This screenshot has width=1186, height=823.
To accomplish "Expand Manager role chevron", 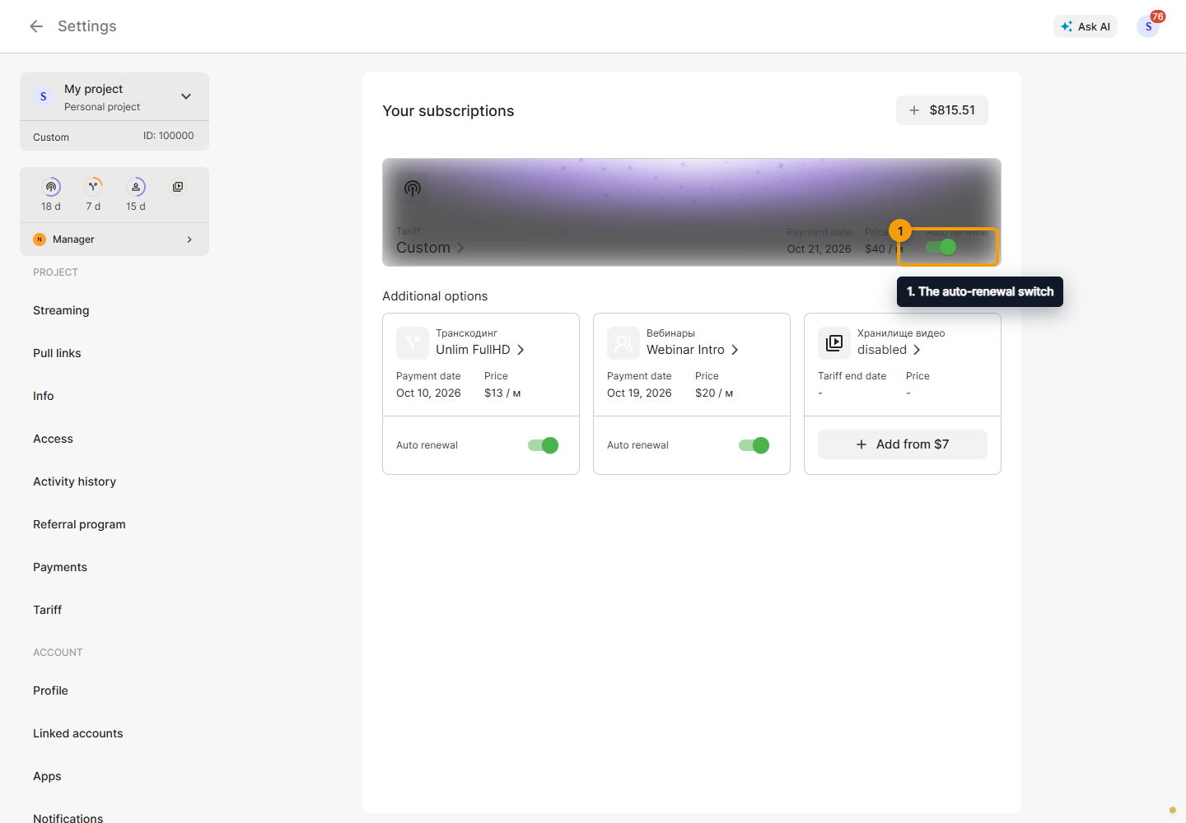I will (189, 239).
